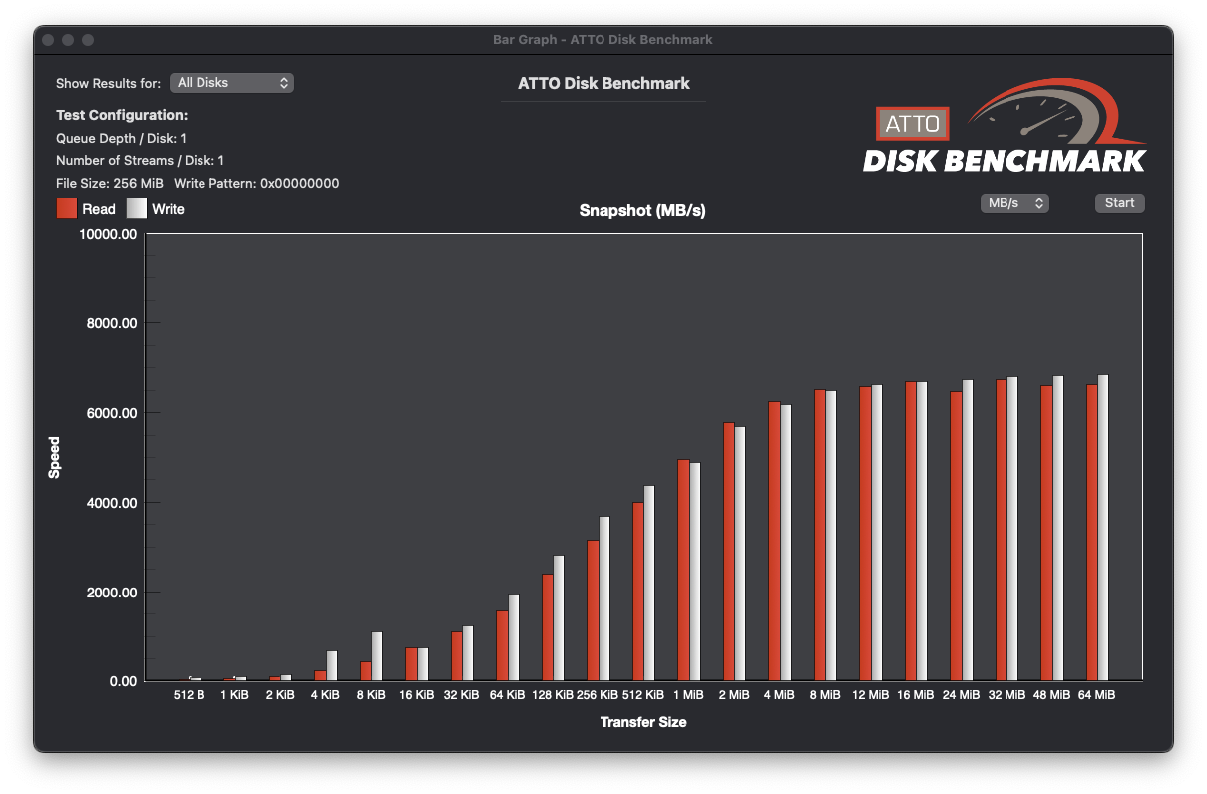This screenshot has height=794, width=1207.
Task: Click the Transfer Size axis label
Action: click(x=642, y=722)
